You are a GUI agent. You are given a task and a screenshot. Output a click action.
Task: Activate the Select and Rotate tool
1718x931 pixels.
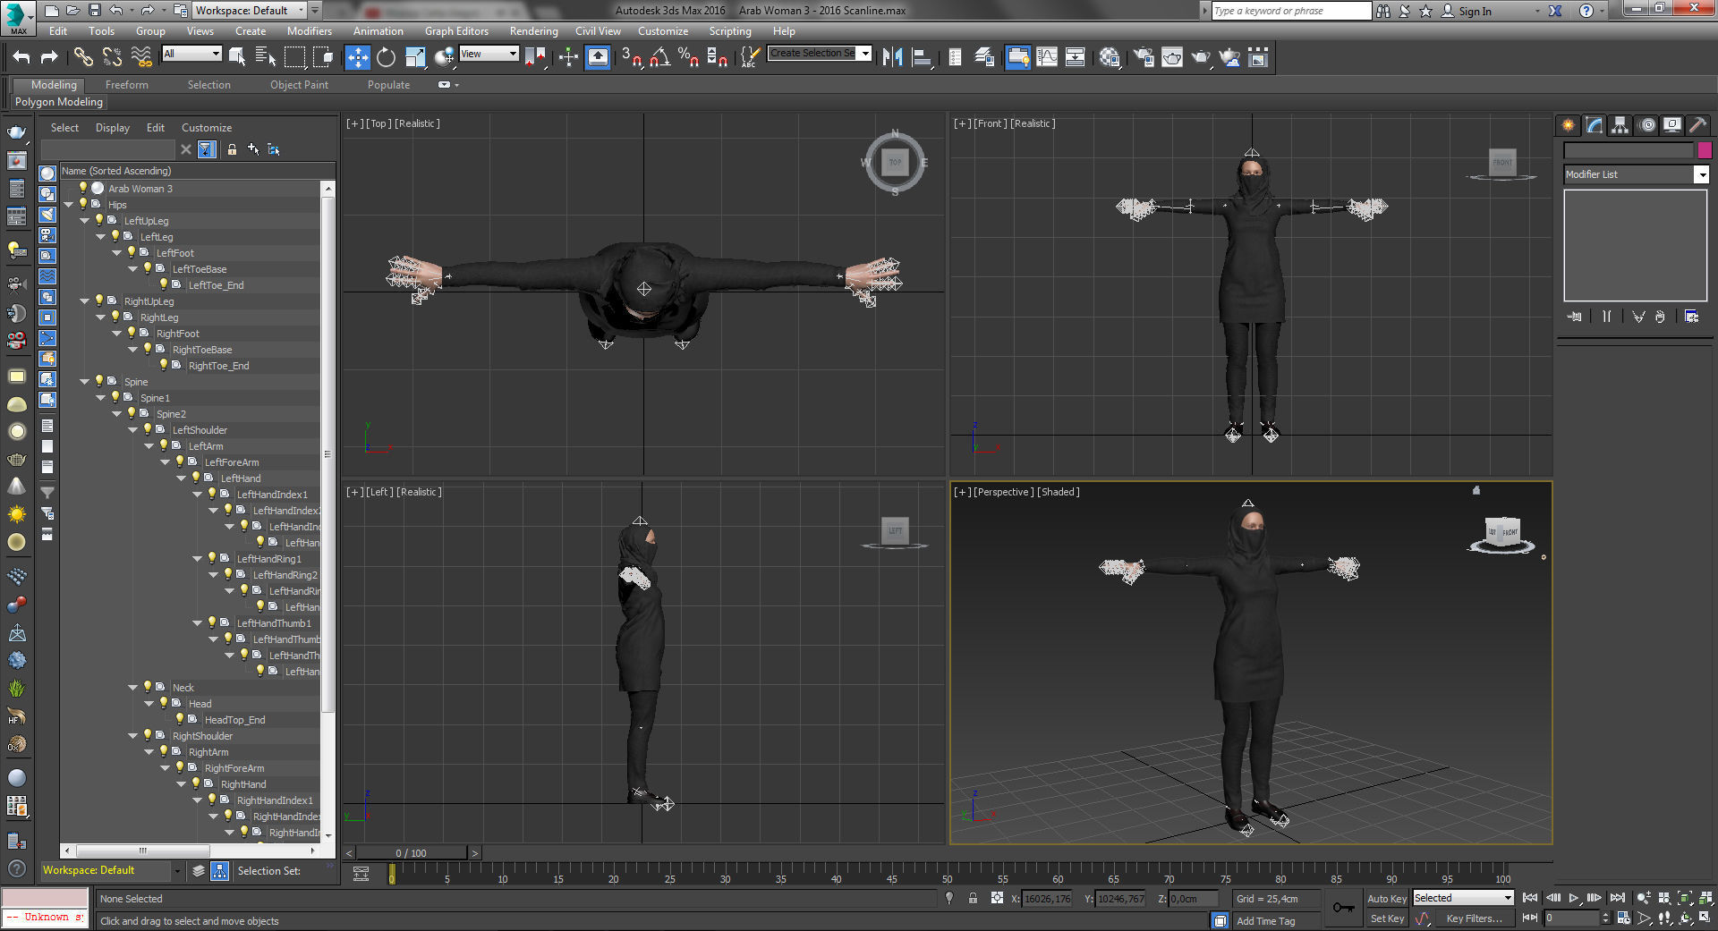[x=386, y=57]
